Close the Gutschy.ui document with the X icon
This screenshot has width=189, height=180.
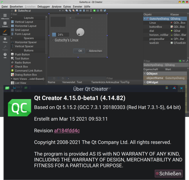[63, 11]
